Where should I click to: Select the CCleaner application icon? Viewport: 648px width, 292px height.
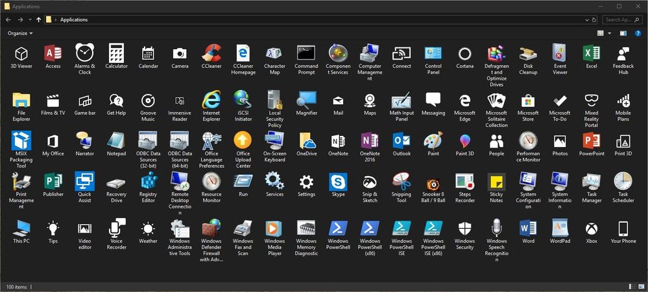pos(211,53)
